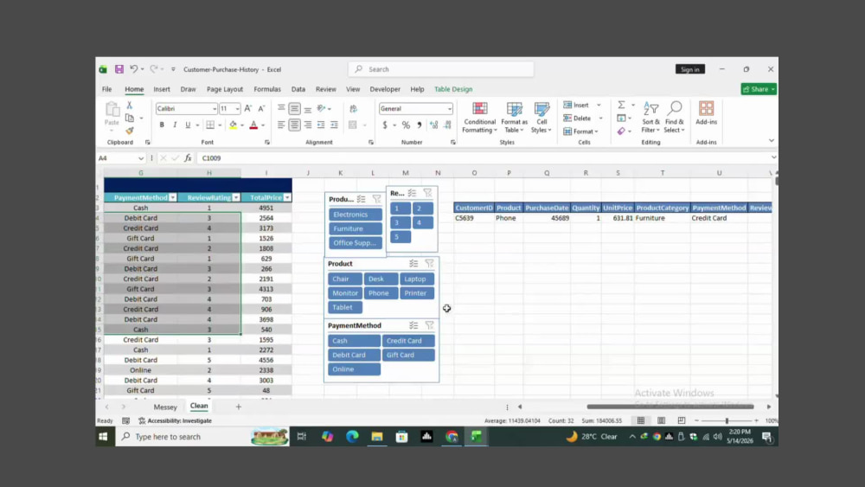Click the Search box in title bar
This screenshot has width=865, height=487.
tap(441, 69)
